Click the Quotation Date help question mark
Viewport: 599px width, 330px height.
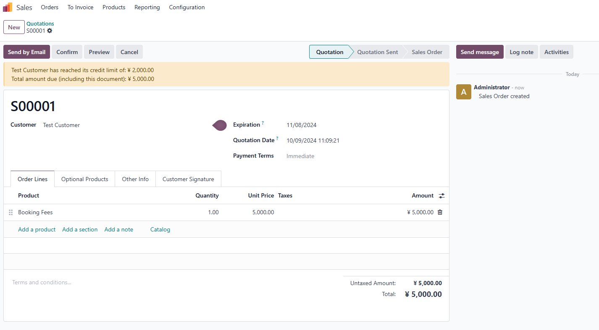pyautogui.click(x=277, y=138)
